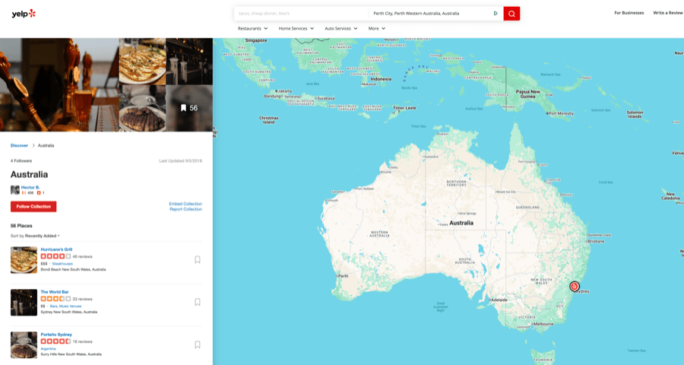
Task: Click Porteño Sydney star rating
Action: [x=55, y=341]
